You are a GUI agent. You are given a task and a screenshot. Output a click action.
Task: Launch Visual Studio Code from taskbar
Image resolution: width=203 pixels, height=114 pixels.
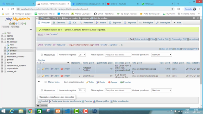coord(67,111)
